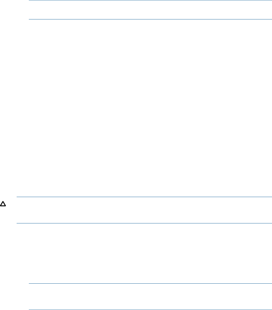Click the left margin beside the top note box

(14, 10)
